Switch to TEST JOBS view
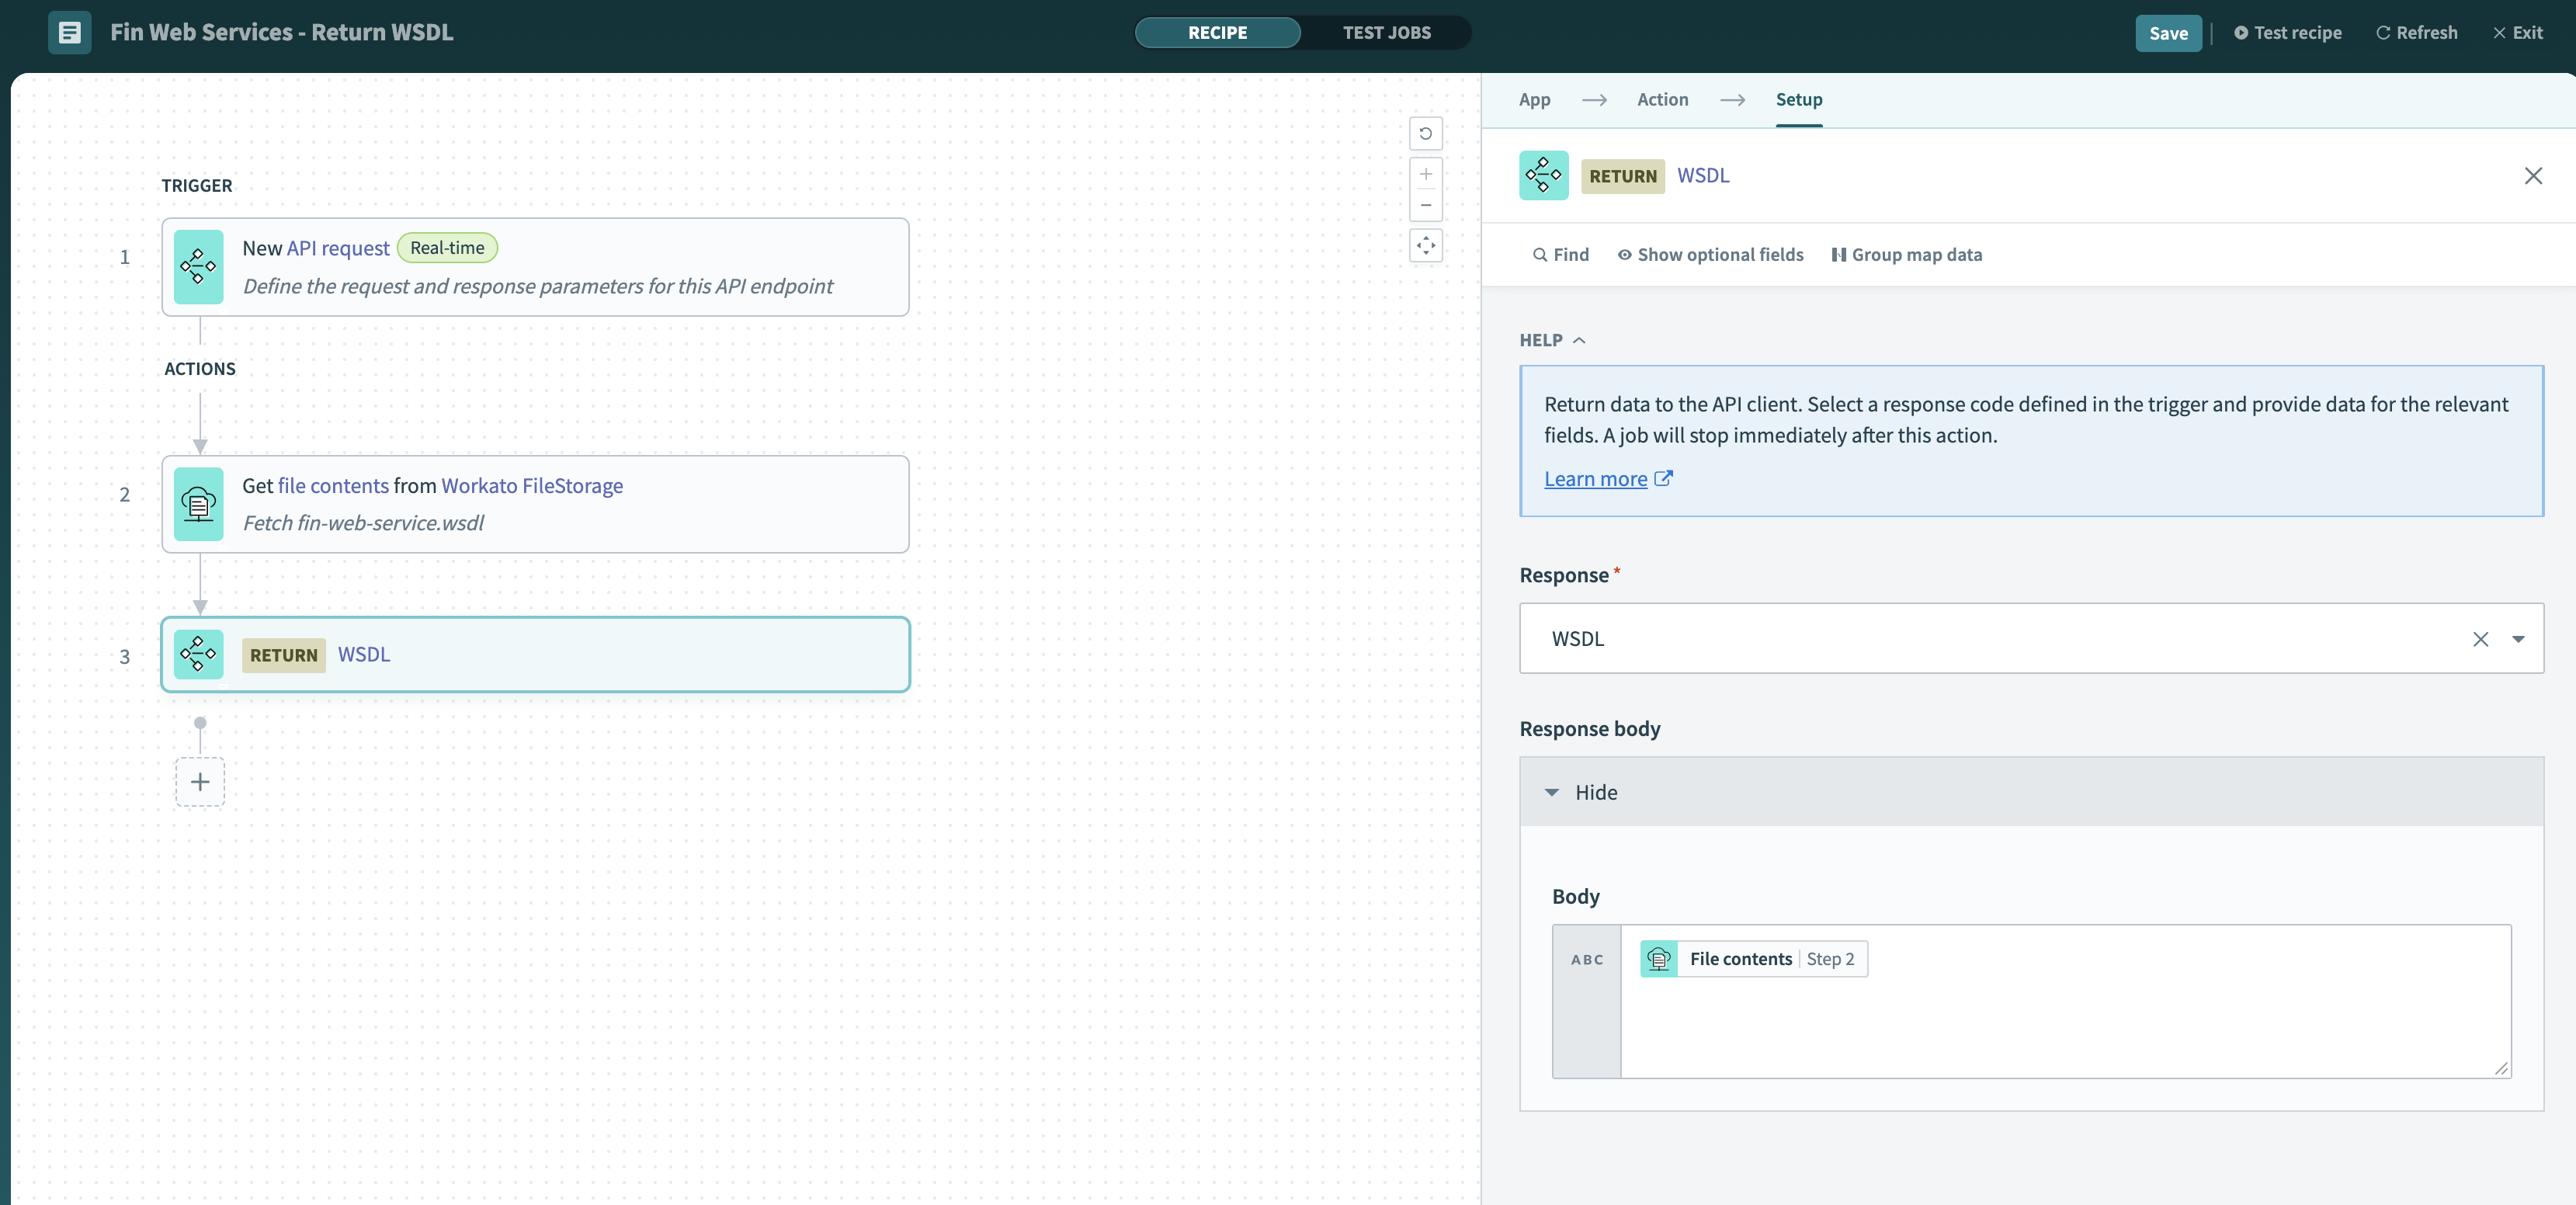 click(x=1386, y=32)
